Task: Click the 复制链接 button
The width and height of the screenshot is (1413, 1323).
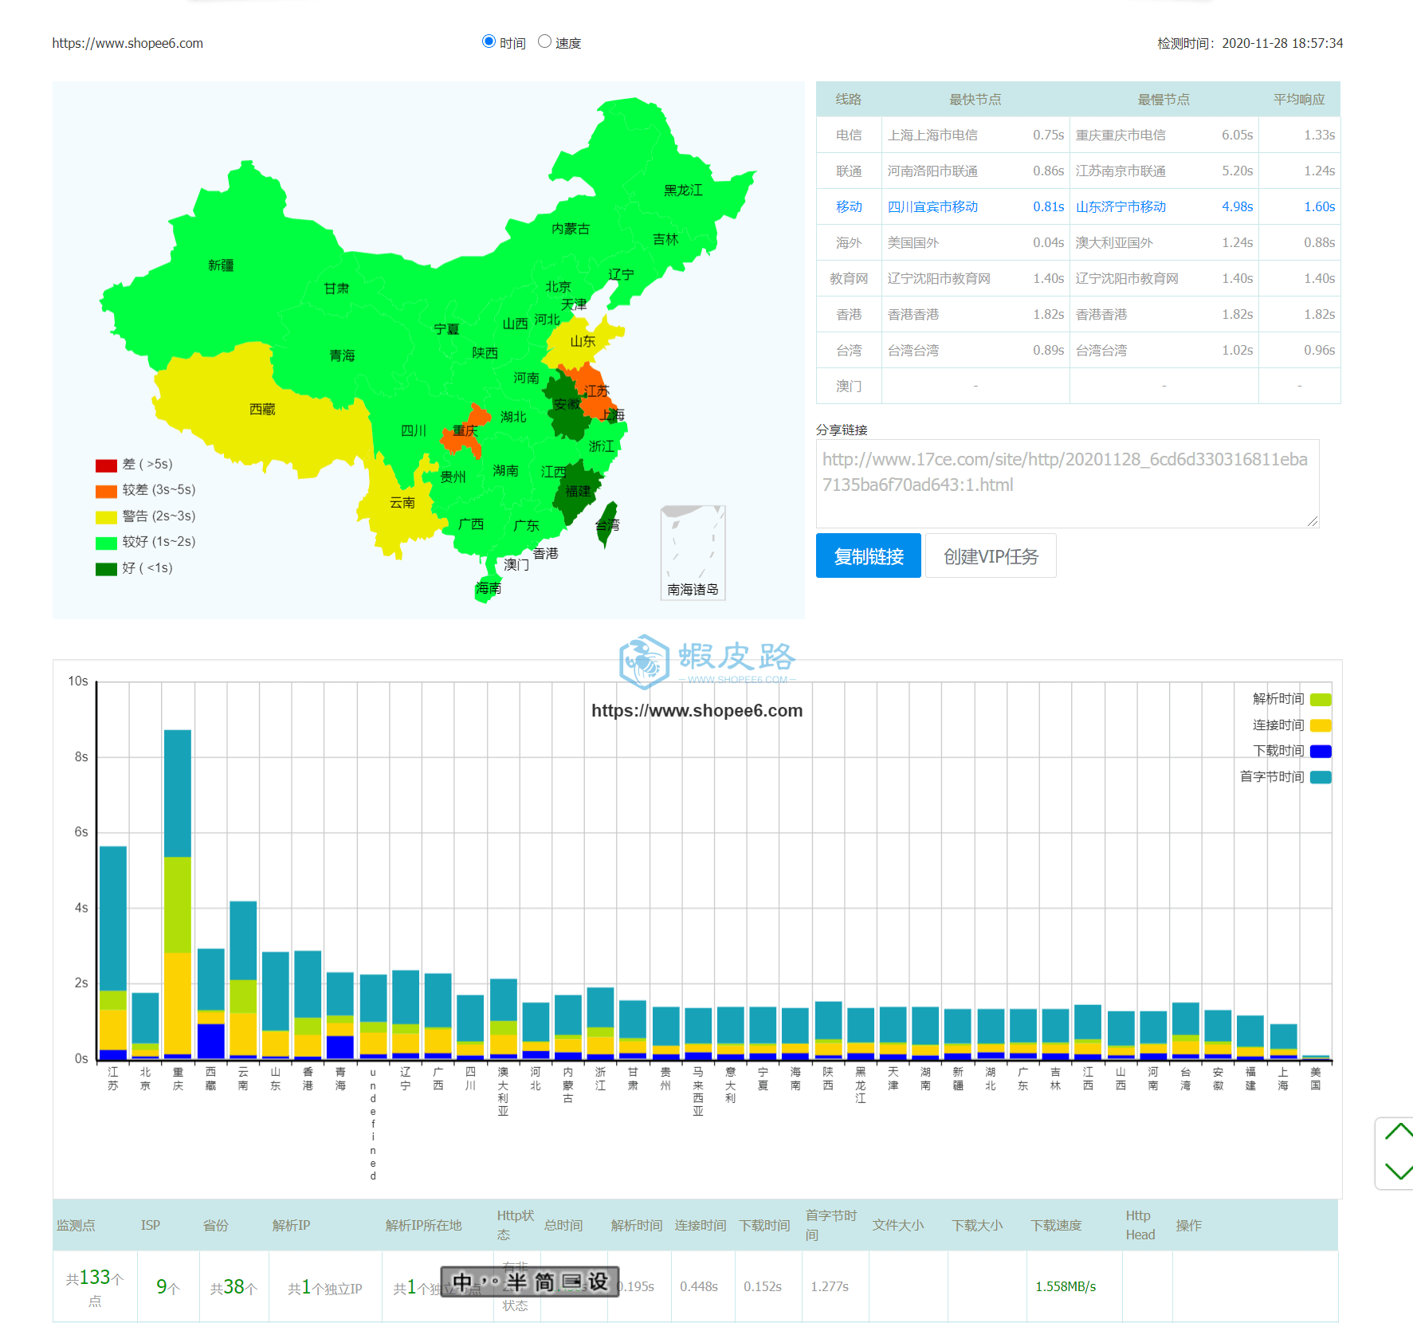Action: click(x=868, y=556)
